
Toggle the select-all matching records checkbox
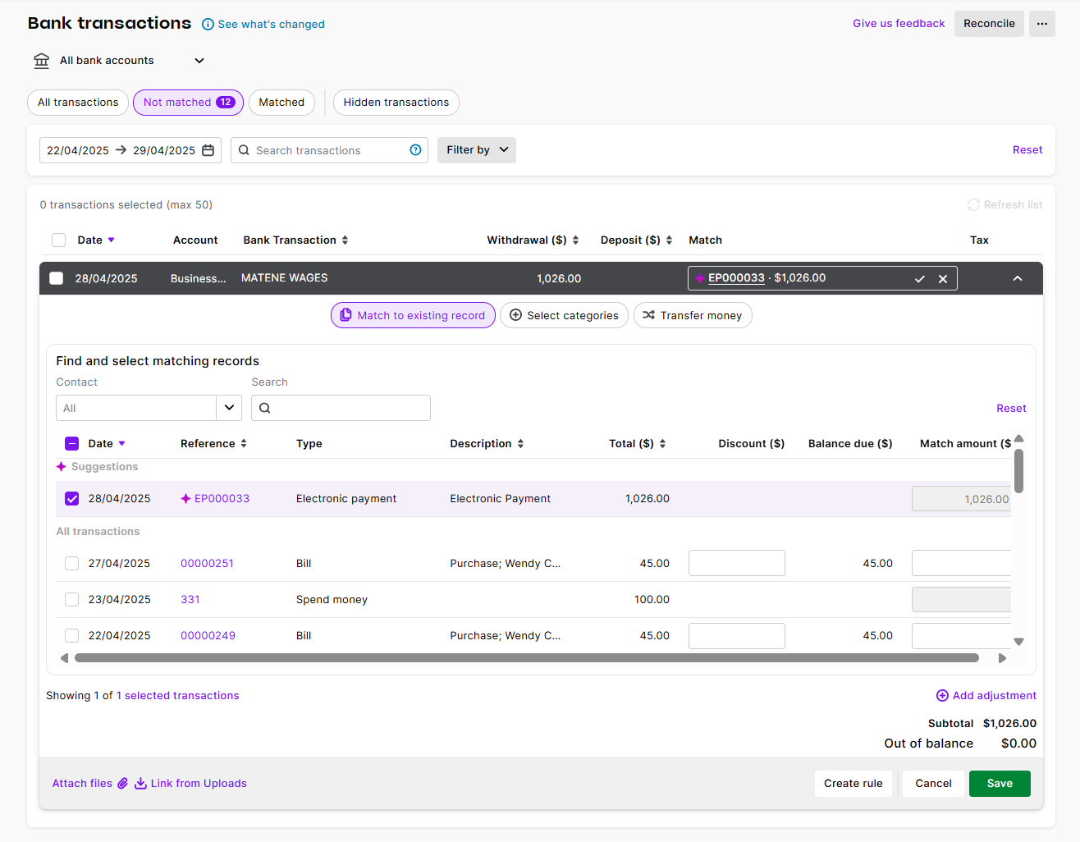click(71, 444)
